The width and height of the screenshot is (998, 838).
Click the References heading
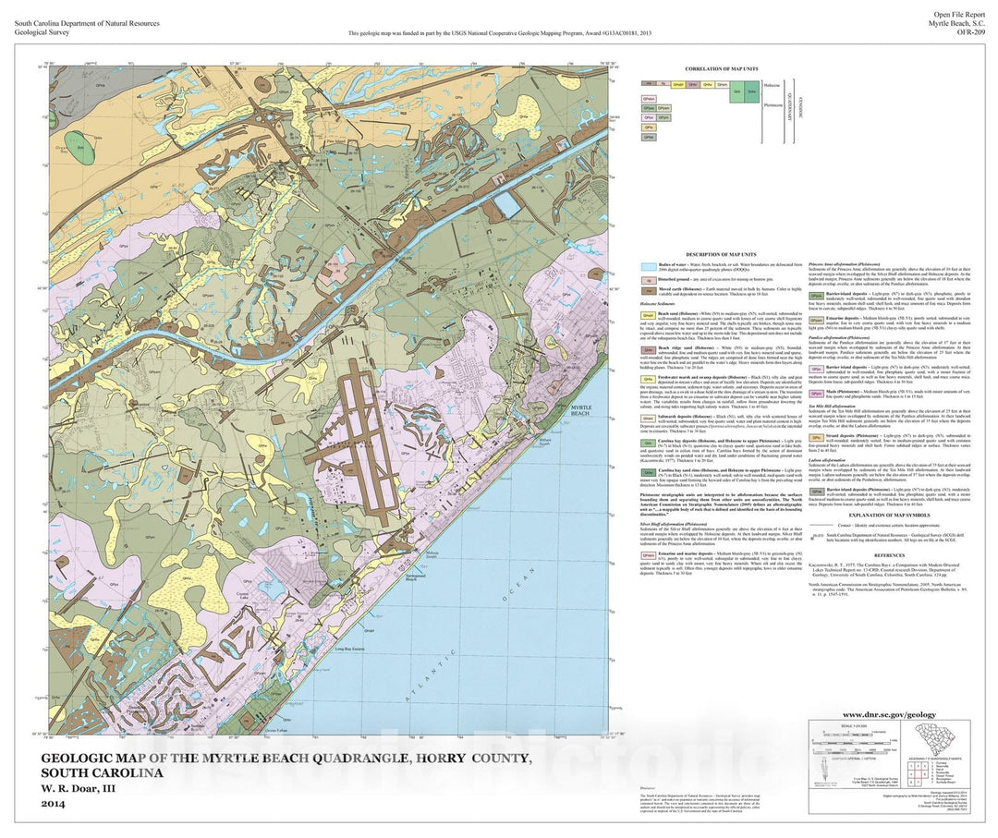pos(882,554)
